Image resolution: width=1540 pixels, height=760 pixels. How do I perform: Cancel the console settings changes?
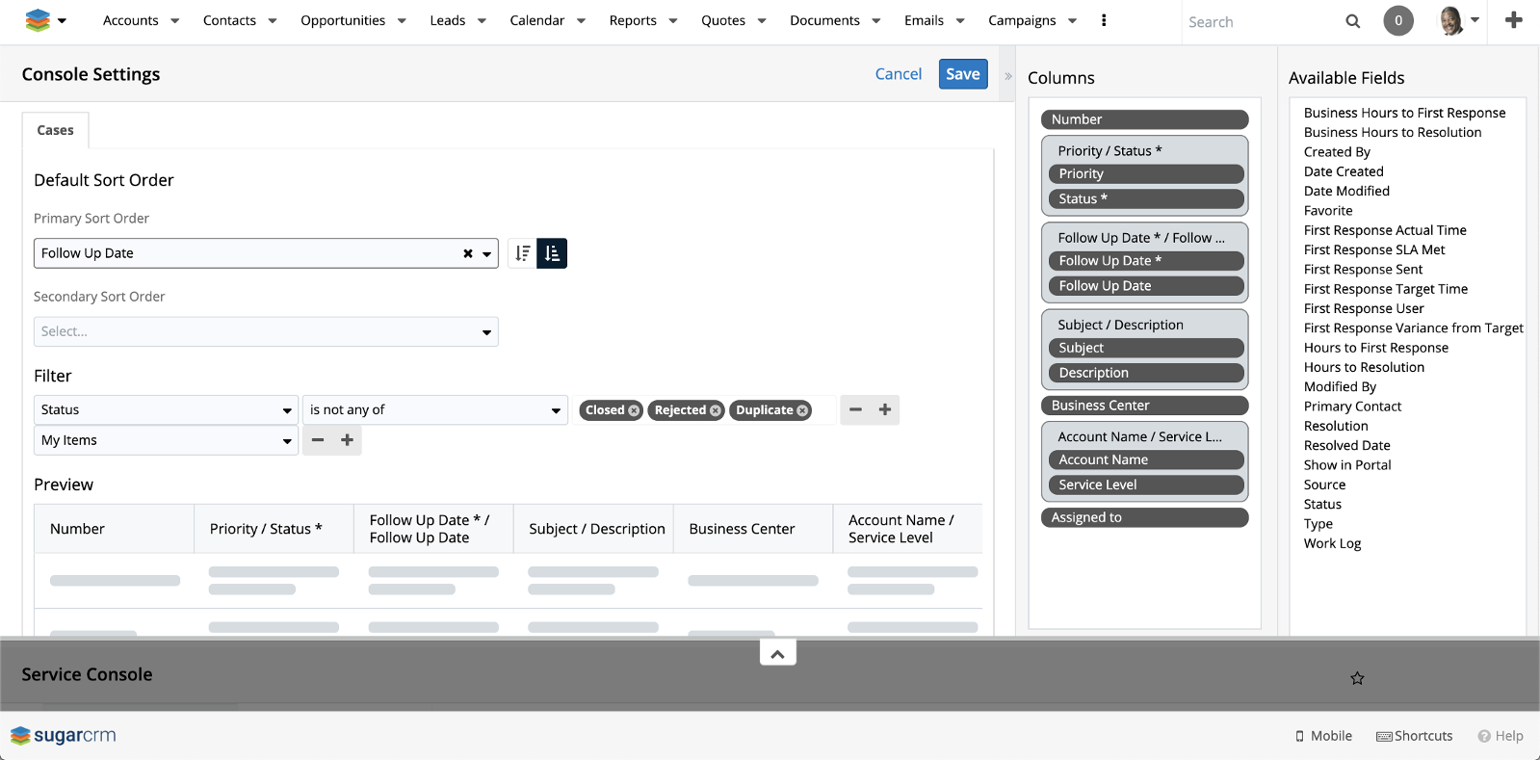898,74
